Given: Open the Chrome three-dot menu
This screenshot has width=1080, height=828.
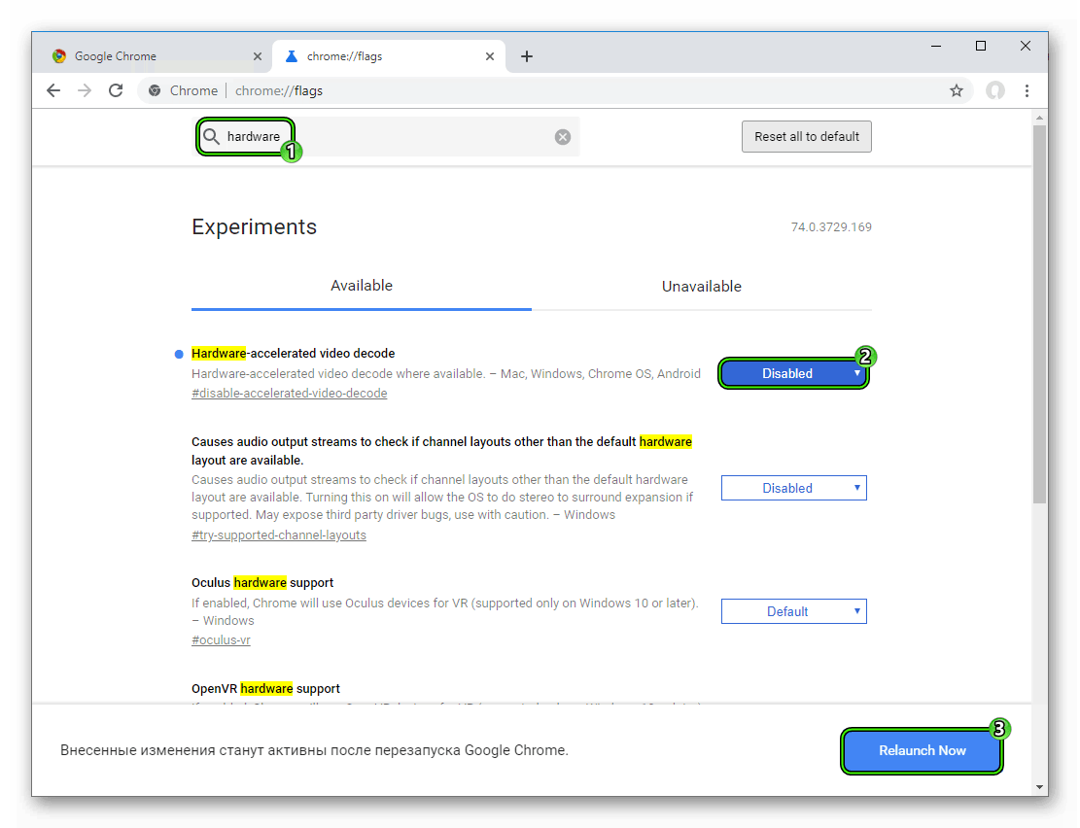Looking at the screenshot, I should (1027, 90).
